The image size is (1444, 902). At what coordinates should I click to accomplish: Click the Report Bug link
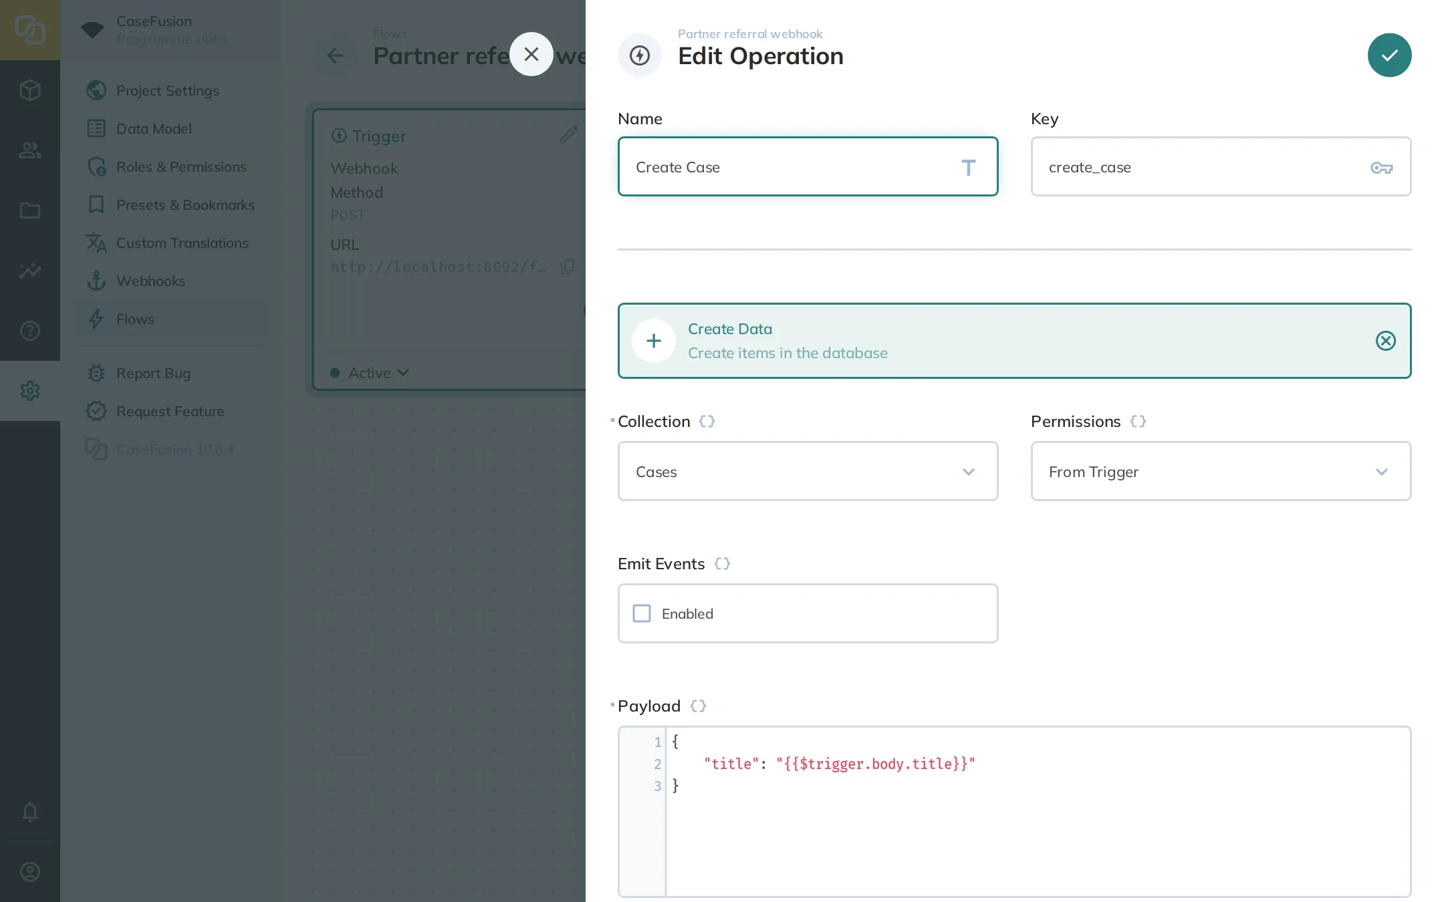170,373
